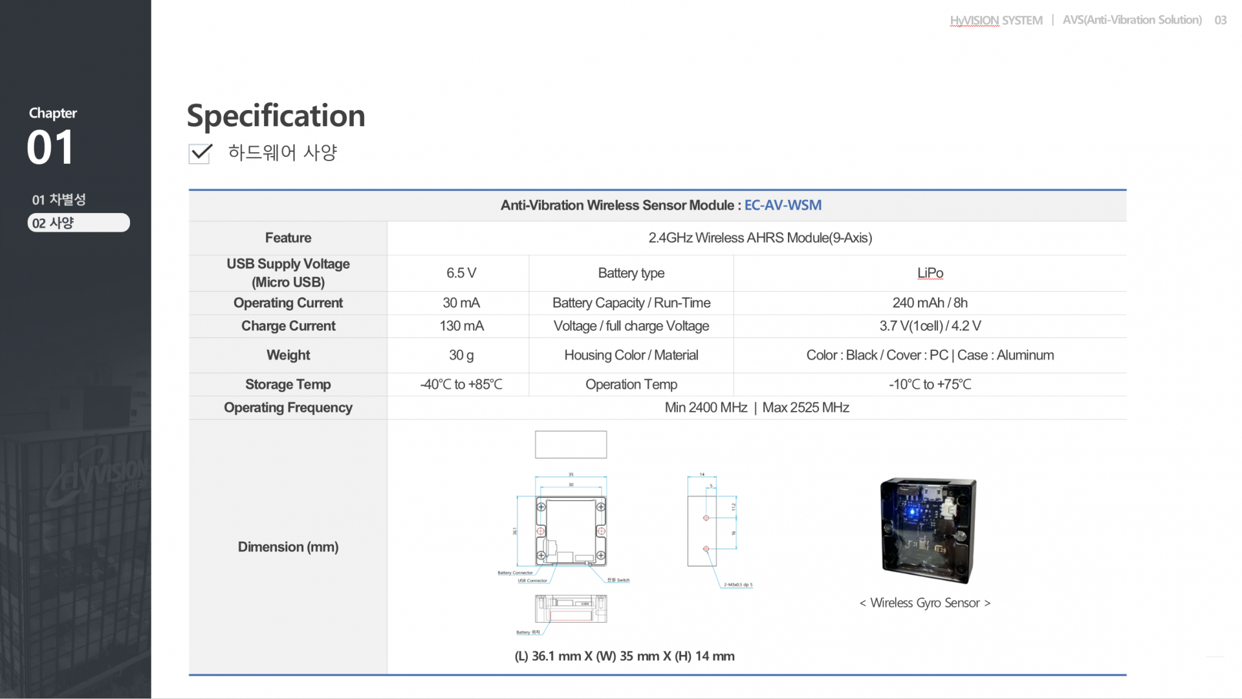The width and height of the screenshot is (1242, 699).
Task: Click the 36.1 mm X 35 mm X 14 mm text
Action: click(x=624, y=656)
